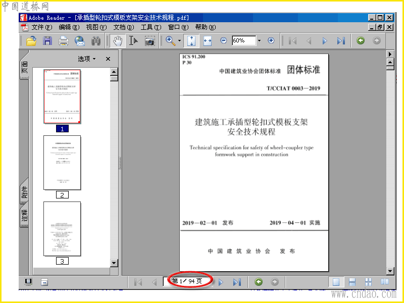Viewport: 404px width, 303px height.
Task: Choose the Zoom In magnifier tool
Action: tap(171, 41)
